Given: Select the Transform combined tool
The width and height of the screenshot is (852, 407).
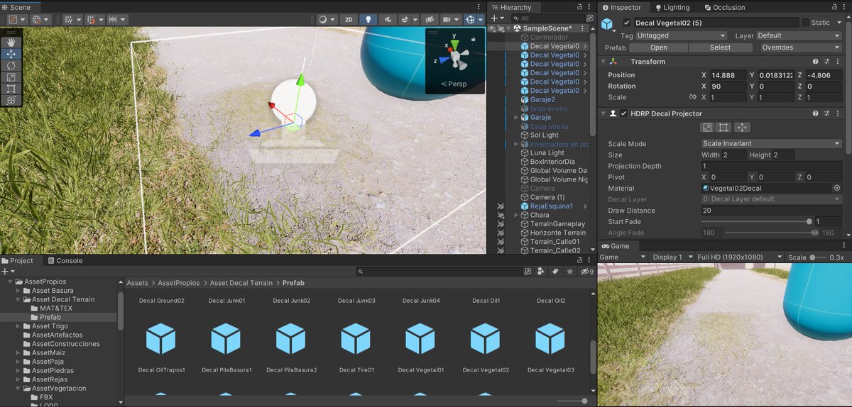Looking at the screenshot, I should click(x=11, y=100).
